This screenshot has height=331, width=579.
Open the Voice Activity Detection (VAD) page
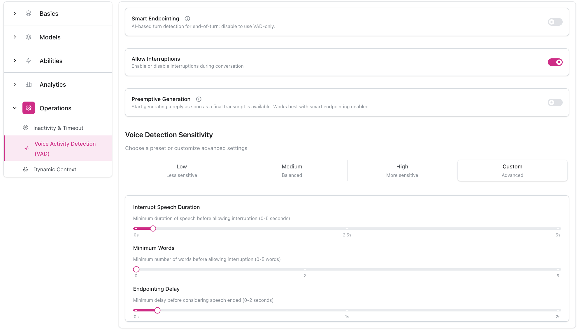click(65, 148)
